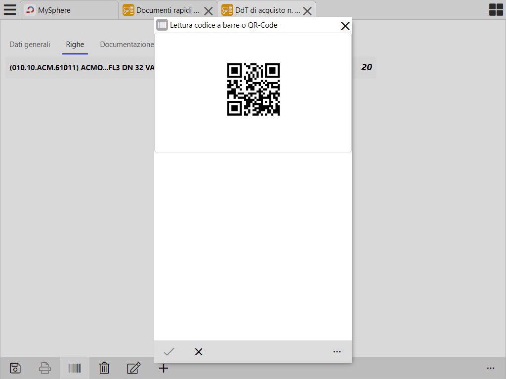Save the document with floppy icon

coord(15,368)
